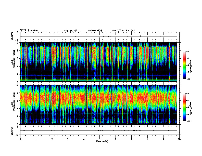Click inside the ch.1 spectrogram panel
The image size is (202, 156).
tap(98, 62)
